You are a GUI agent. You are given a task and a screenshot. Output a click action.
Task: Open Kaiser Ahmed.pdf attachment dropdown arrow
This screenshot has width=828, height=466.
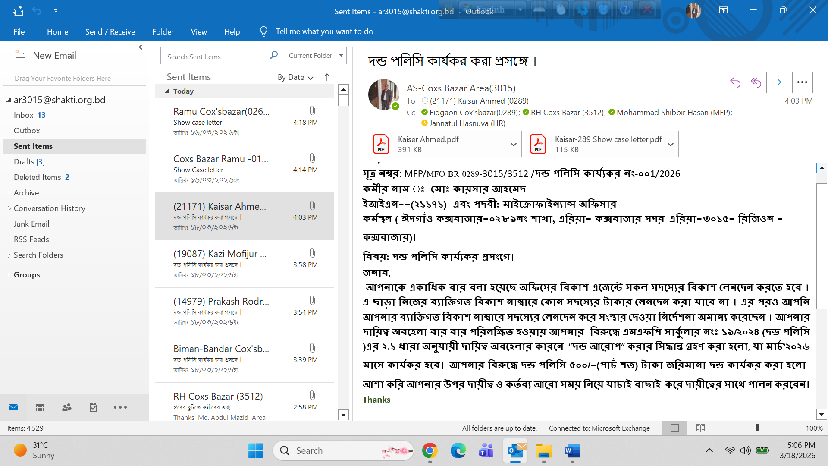pyautogui.click(x=514, y=145)
